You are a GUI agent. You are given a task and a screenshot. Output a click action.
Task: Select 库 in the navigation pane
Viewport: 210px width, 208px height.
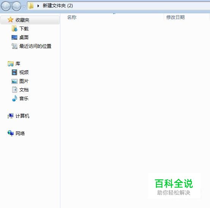pyautogui.click(x=18, y=64)
